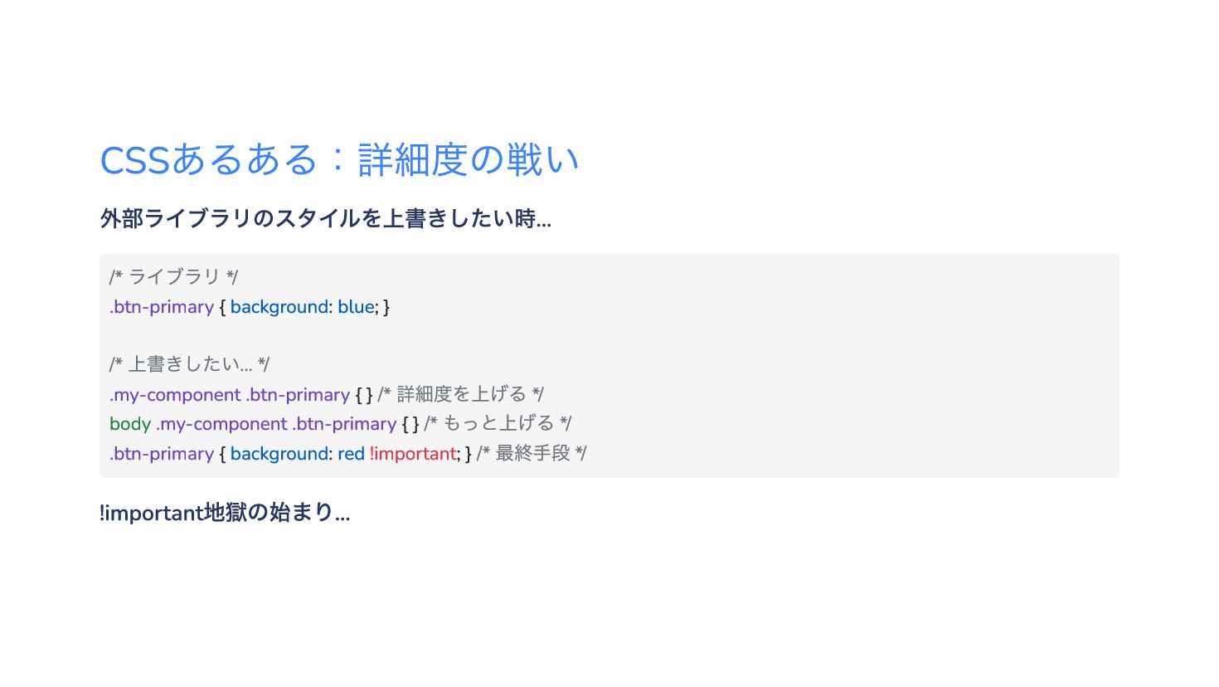Viewport: 1219px width, 687px height.
Task: Select the first .btn-primary selector
Action: (x=162, y=307)
